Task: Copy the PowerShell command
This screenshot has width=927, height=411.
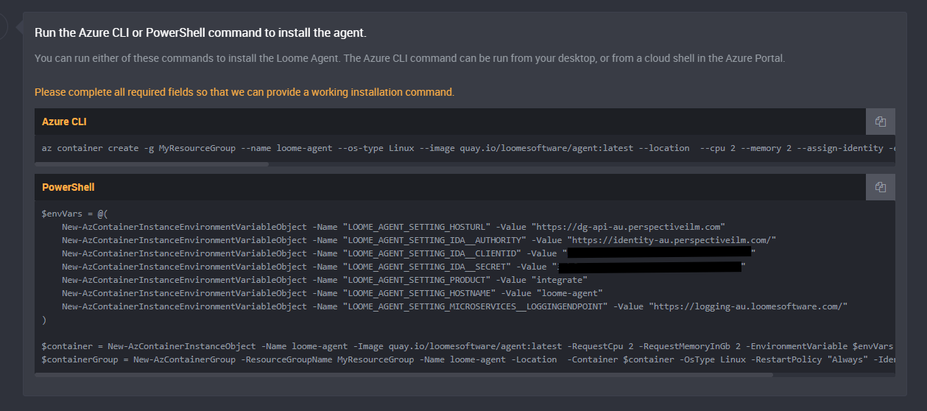Action: tap(880, 187)
